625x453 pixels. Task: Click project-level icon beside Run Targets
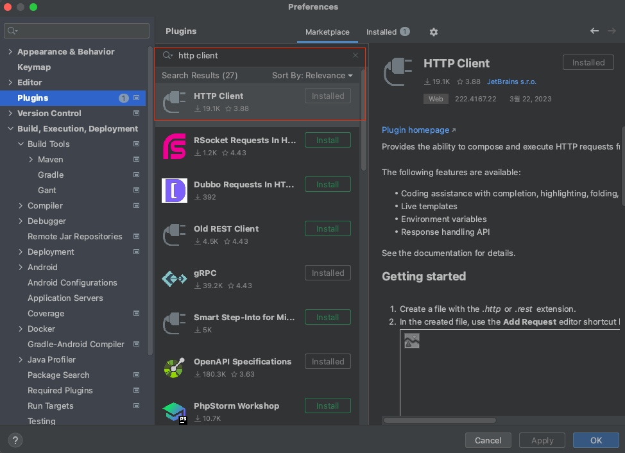click(x=136, y=406)
